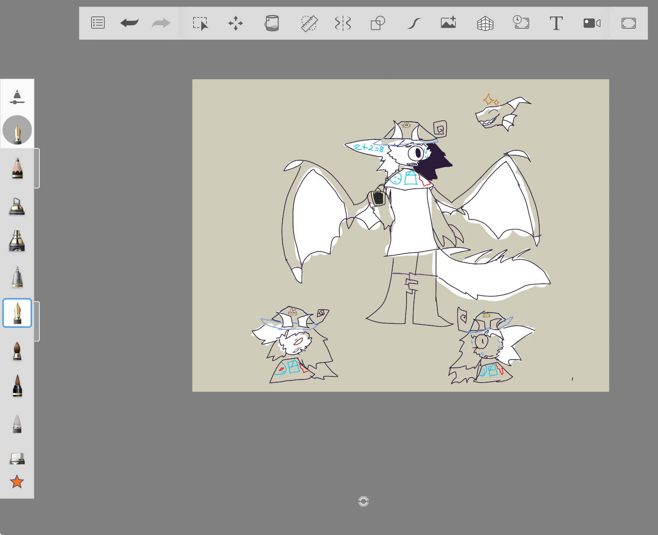Activate the Ruler tool
This screenshot has width=658, height=535.
[x=309, y=23]
